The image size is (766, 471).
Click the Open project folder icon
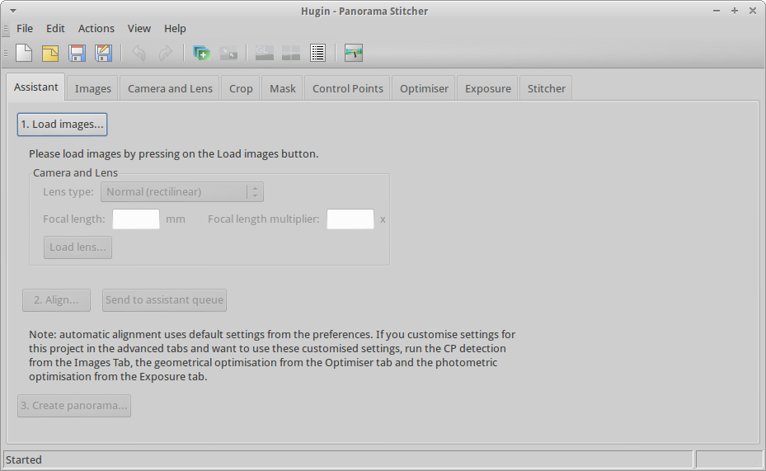[x=50, y=54]
